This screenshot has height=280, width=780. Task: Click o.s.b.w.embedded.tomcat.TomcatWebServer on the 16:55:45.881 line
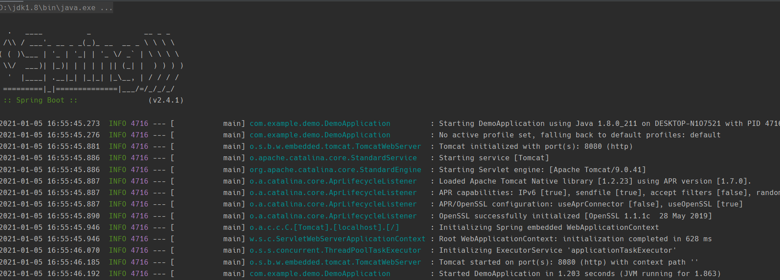coord(336,146)
